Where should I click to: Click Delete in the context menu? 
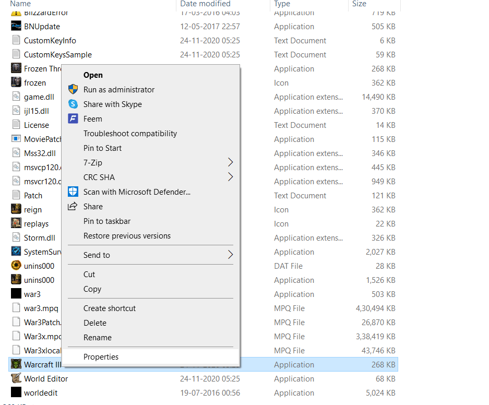click(94, 323)
